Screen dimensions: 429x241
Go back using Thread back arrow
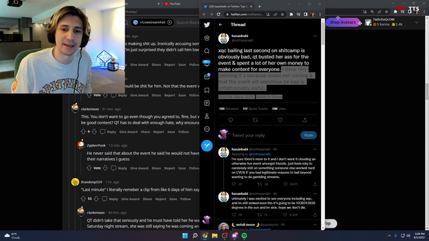tap(221, 25)
